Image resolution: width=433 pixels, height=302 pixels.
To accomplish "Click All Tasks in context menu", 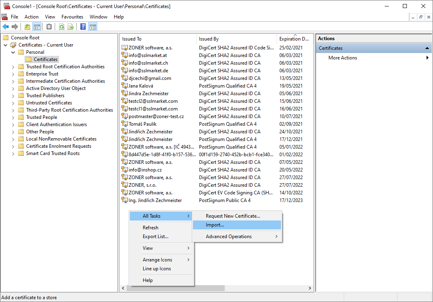I will (x=161, y=216).
